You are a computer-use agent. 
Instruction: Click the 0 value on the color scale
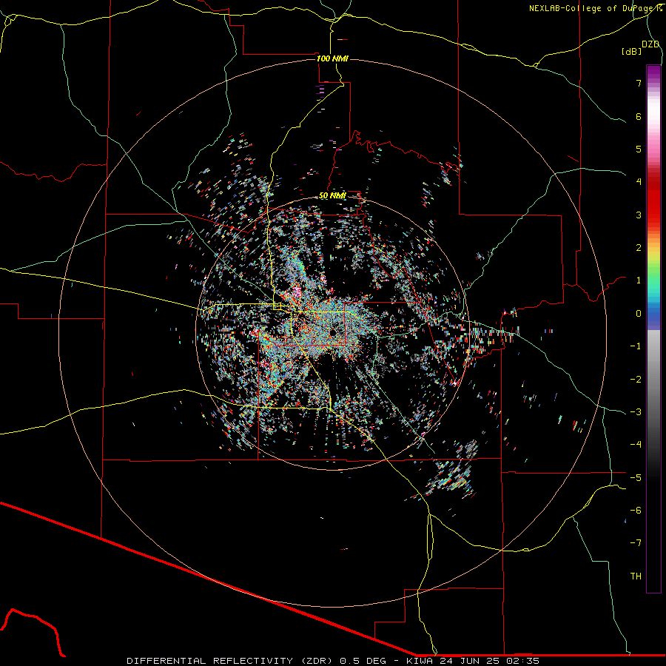[x=639, y=314]
